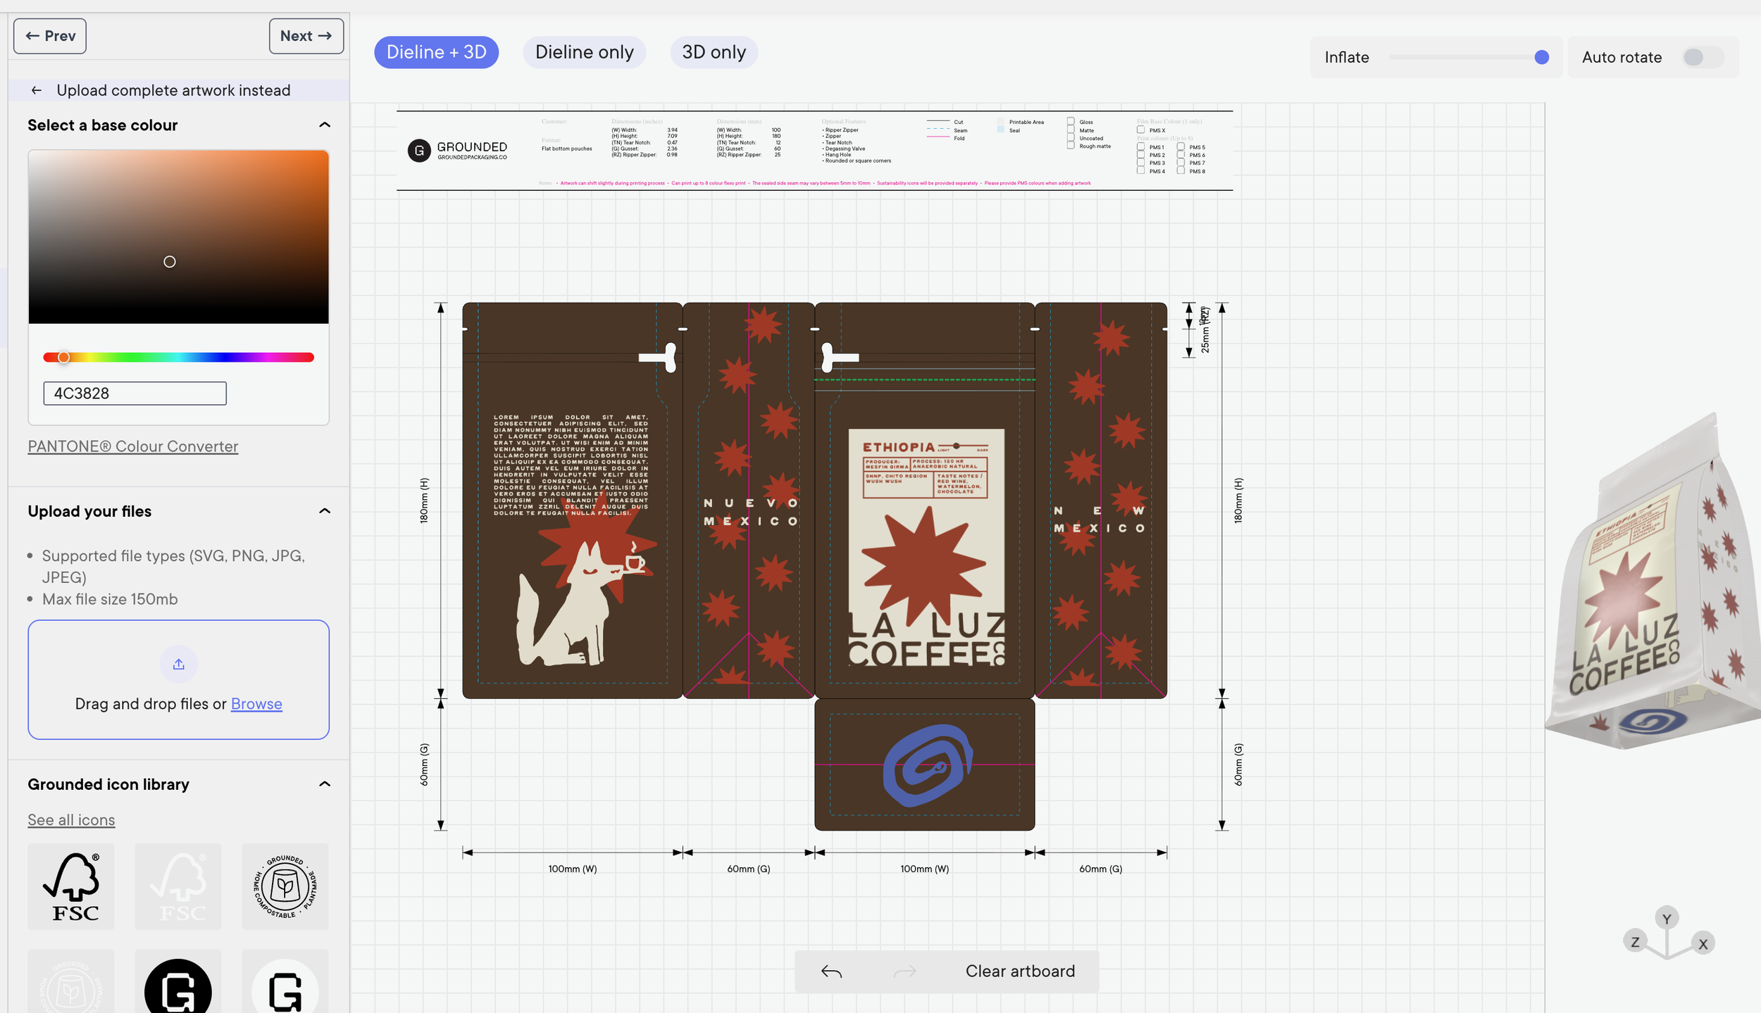Select the Z axis gizmo handle

click(x=1635, y=942)
